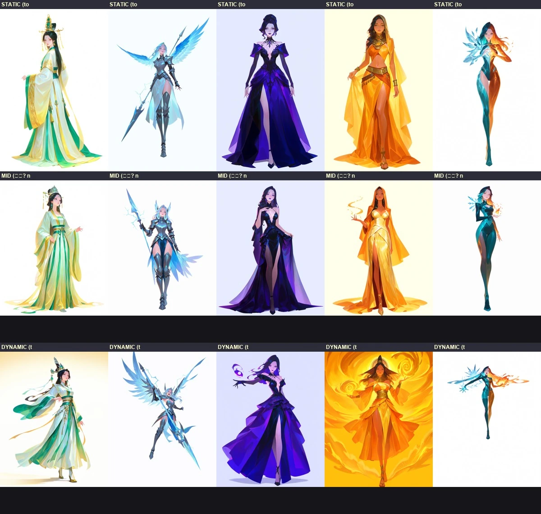541x514 pixels.
Task: Click MID label above purple gown woman
Action: click(x=232, y=176)
